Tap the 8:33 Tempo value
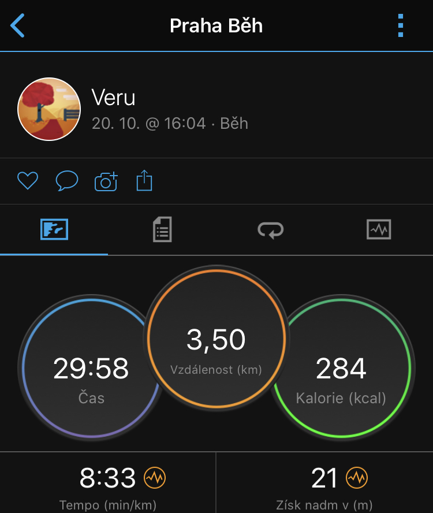Viewport: 433px width, 513px height. coord(107,478)
